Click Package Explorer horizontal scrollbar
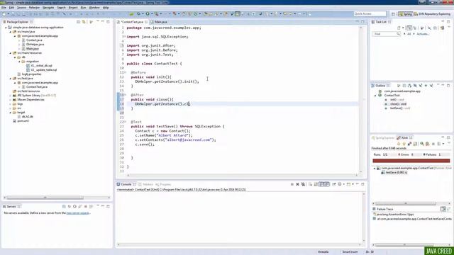This screenshot has height=255, width=454. pos(45,198)
